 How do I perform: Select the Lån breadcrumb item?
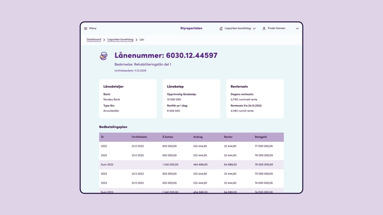(x=142, y=40)
